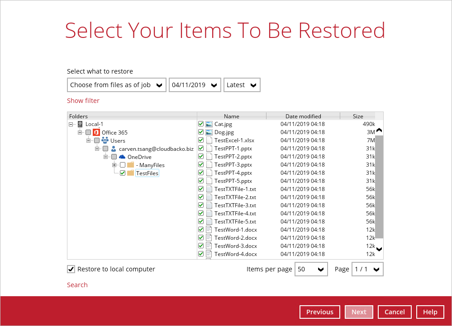This screenshot has height=326, width=452.
Task: Sort files by Date modified column header
Action: pos(303,116)
